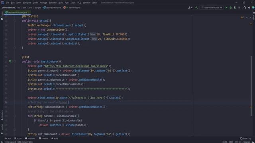The height and width of the screenshot is (143, 255).
Task: Open the Run tool window
Action: [x=8, y=139]
